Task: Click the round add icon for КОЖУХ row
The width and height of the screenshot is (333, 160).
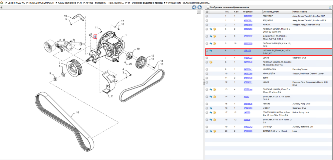Action: point(207,25)
